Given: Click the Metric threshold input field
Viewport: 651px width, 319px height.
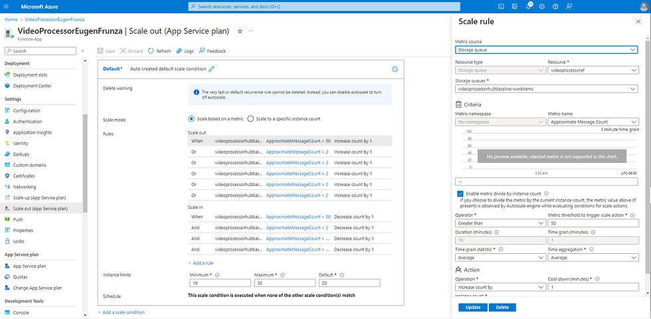Looking at the screenshot, I should coord(593,223).
